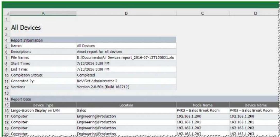
Task: Select column A header
Action: (43, 13)
